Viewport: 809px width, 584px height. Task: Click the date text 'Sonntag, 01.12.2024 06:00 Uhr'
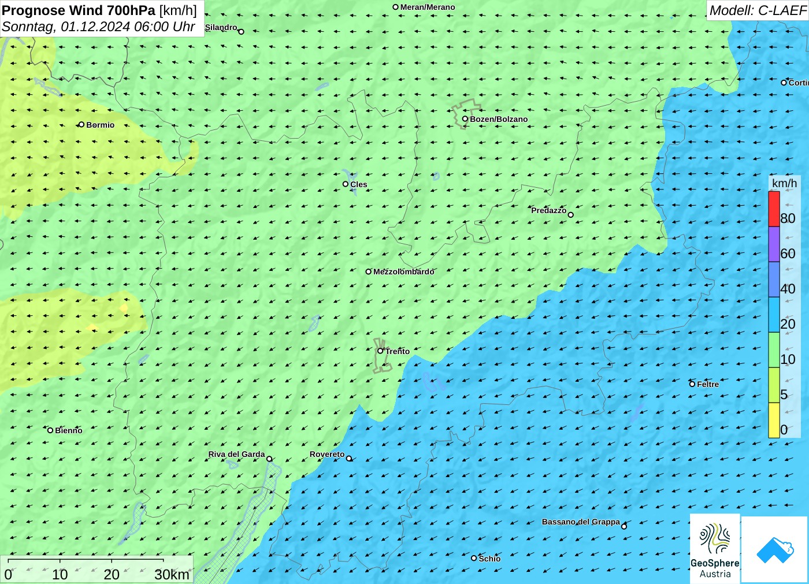[98, 27]
